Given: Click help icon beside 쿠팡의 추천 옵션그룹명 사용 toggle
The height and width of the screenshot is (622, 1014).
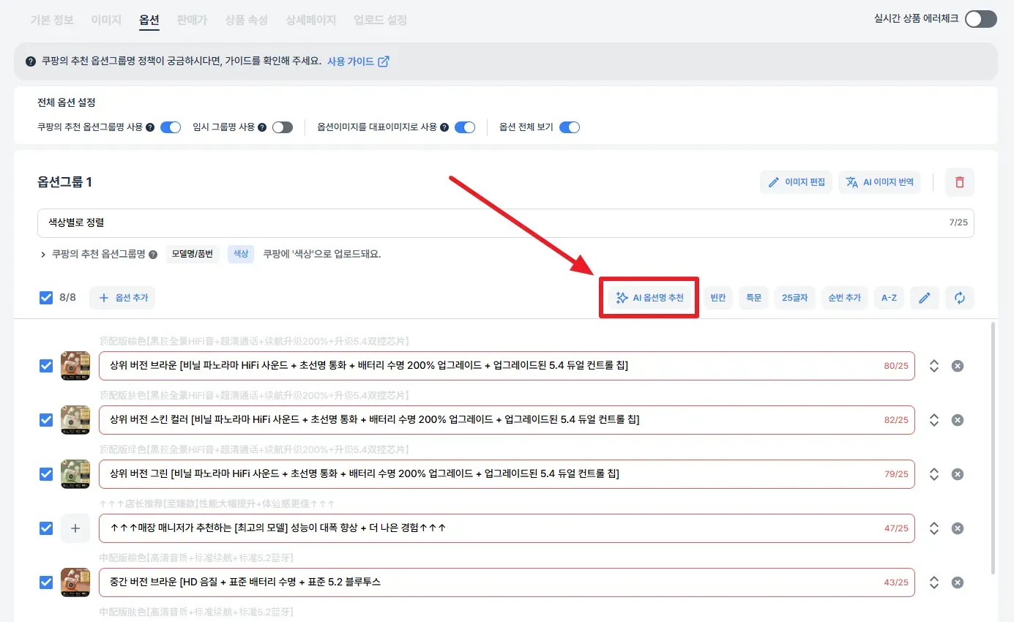Looking at the screenshot, I should 150,127.
